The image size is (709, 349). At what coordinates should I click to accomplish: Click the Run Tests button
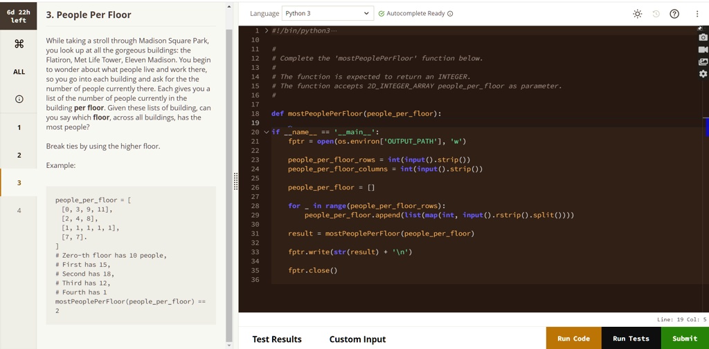coord(631,338)
